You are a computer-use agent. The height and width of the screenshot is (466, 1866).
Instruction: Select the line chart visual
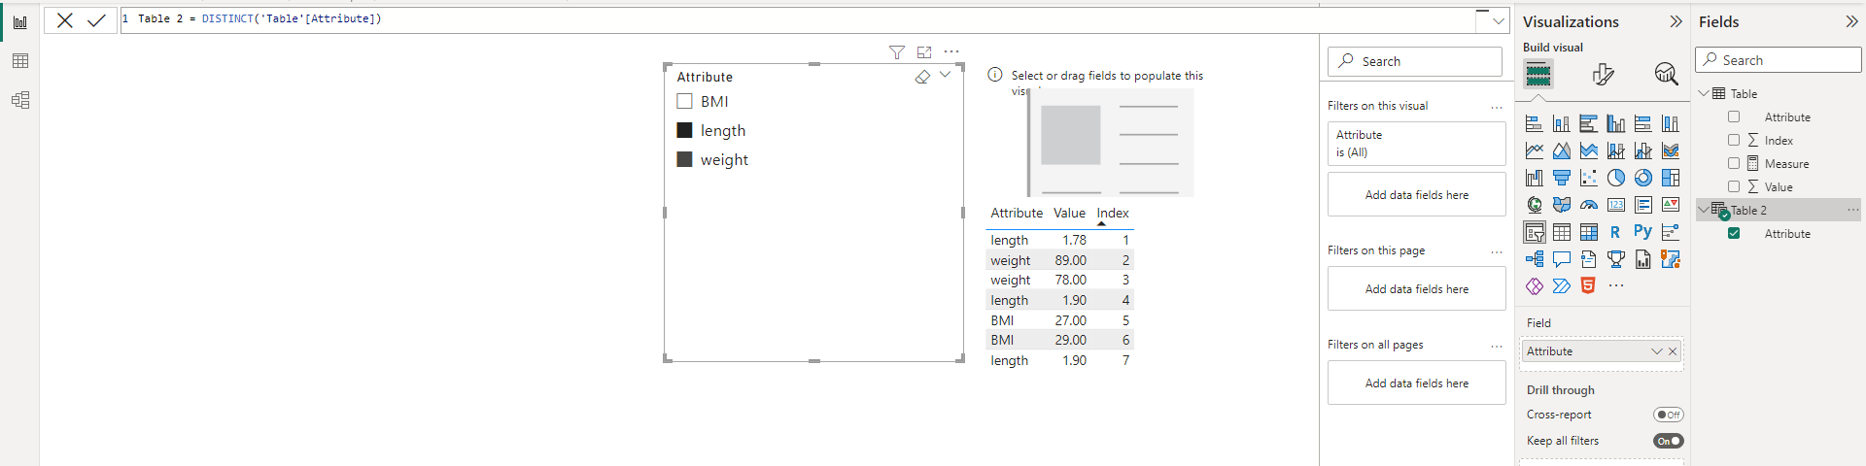pyautogui.click(x=1535, y=150)
